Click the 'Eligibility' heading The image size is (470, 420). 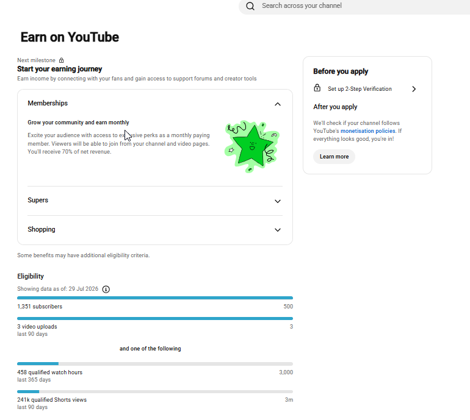[31, 276]
